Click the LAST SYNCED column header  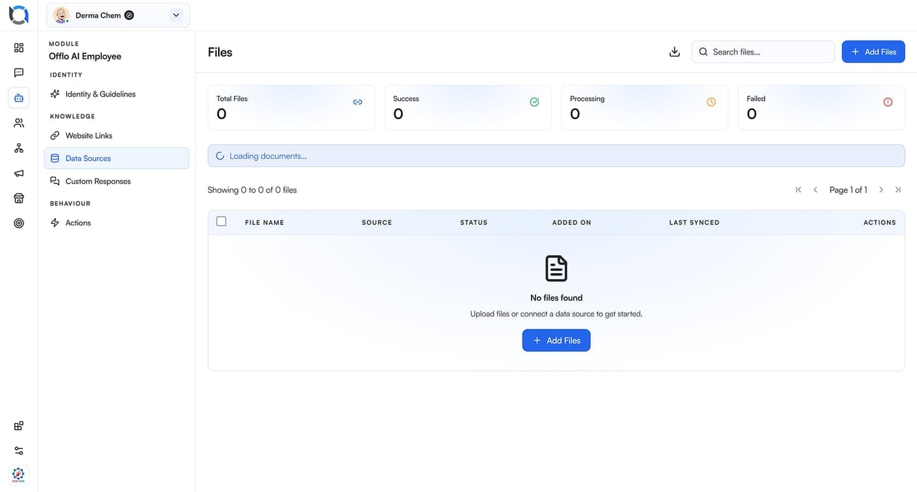pyautogui.click(x=694, y=222)
